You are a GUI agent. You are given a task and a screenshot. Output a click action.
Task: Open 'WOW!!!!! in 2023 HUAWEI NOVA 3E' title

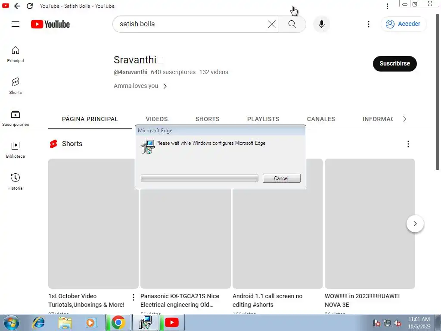[x=362, y=300]
